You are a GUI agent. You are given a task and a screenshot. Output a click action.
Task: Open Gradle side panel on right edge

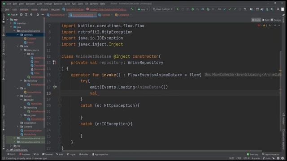click(x=283, y=18)
